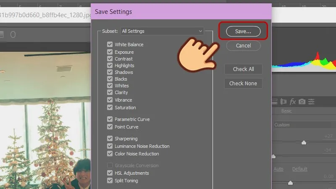
Task: Open the Camera Calibration panel icon
Action: tap(302, 102)
